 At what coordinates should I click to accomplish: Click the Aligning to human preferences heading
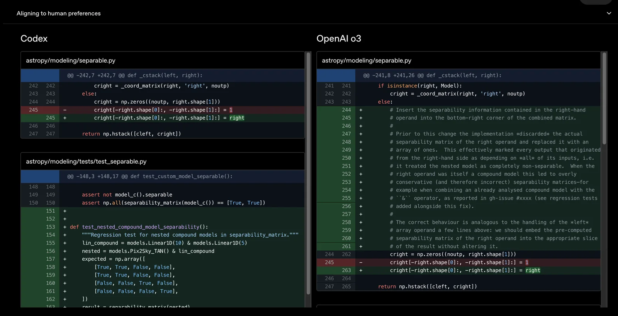pyautogui.click(x=59, y=13)
